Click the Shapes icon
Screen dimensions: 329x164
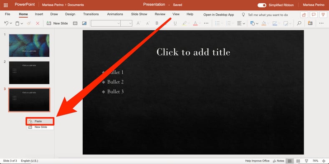(253, 23)
